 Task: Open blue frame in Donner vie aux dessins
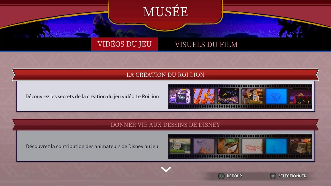tap(276, 146)
